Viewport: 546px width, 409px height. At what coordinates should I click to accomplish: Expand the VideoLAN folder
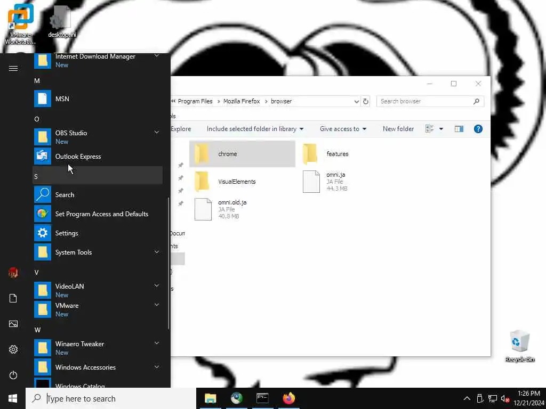point(157,285)
